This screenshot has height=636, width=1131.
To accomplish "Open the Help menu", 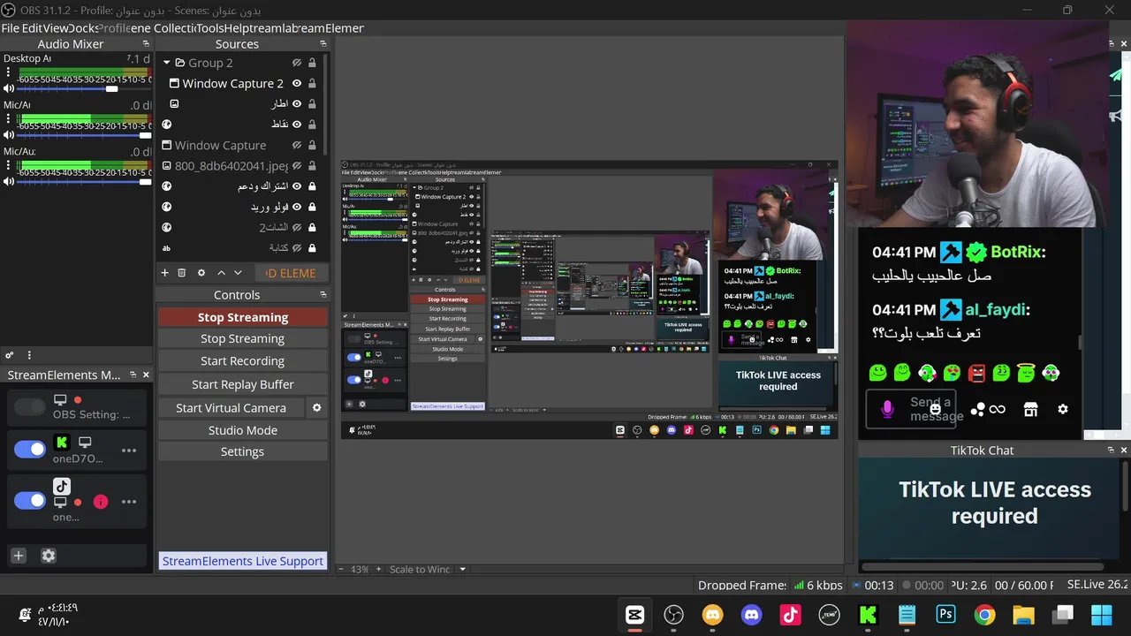I will [237, 28].
